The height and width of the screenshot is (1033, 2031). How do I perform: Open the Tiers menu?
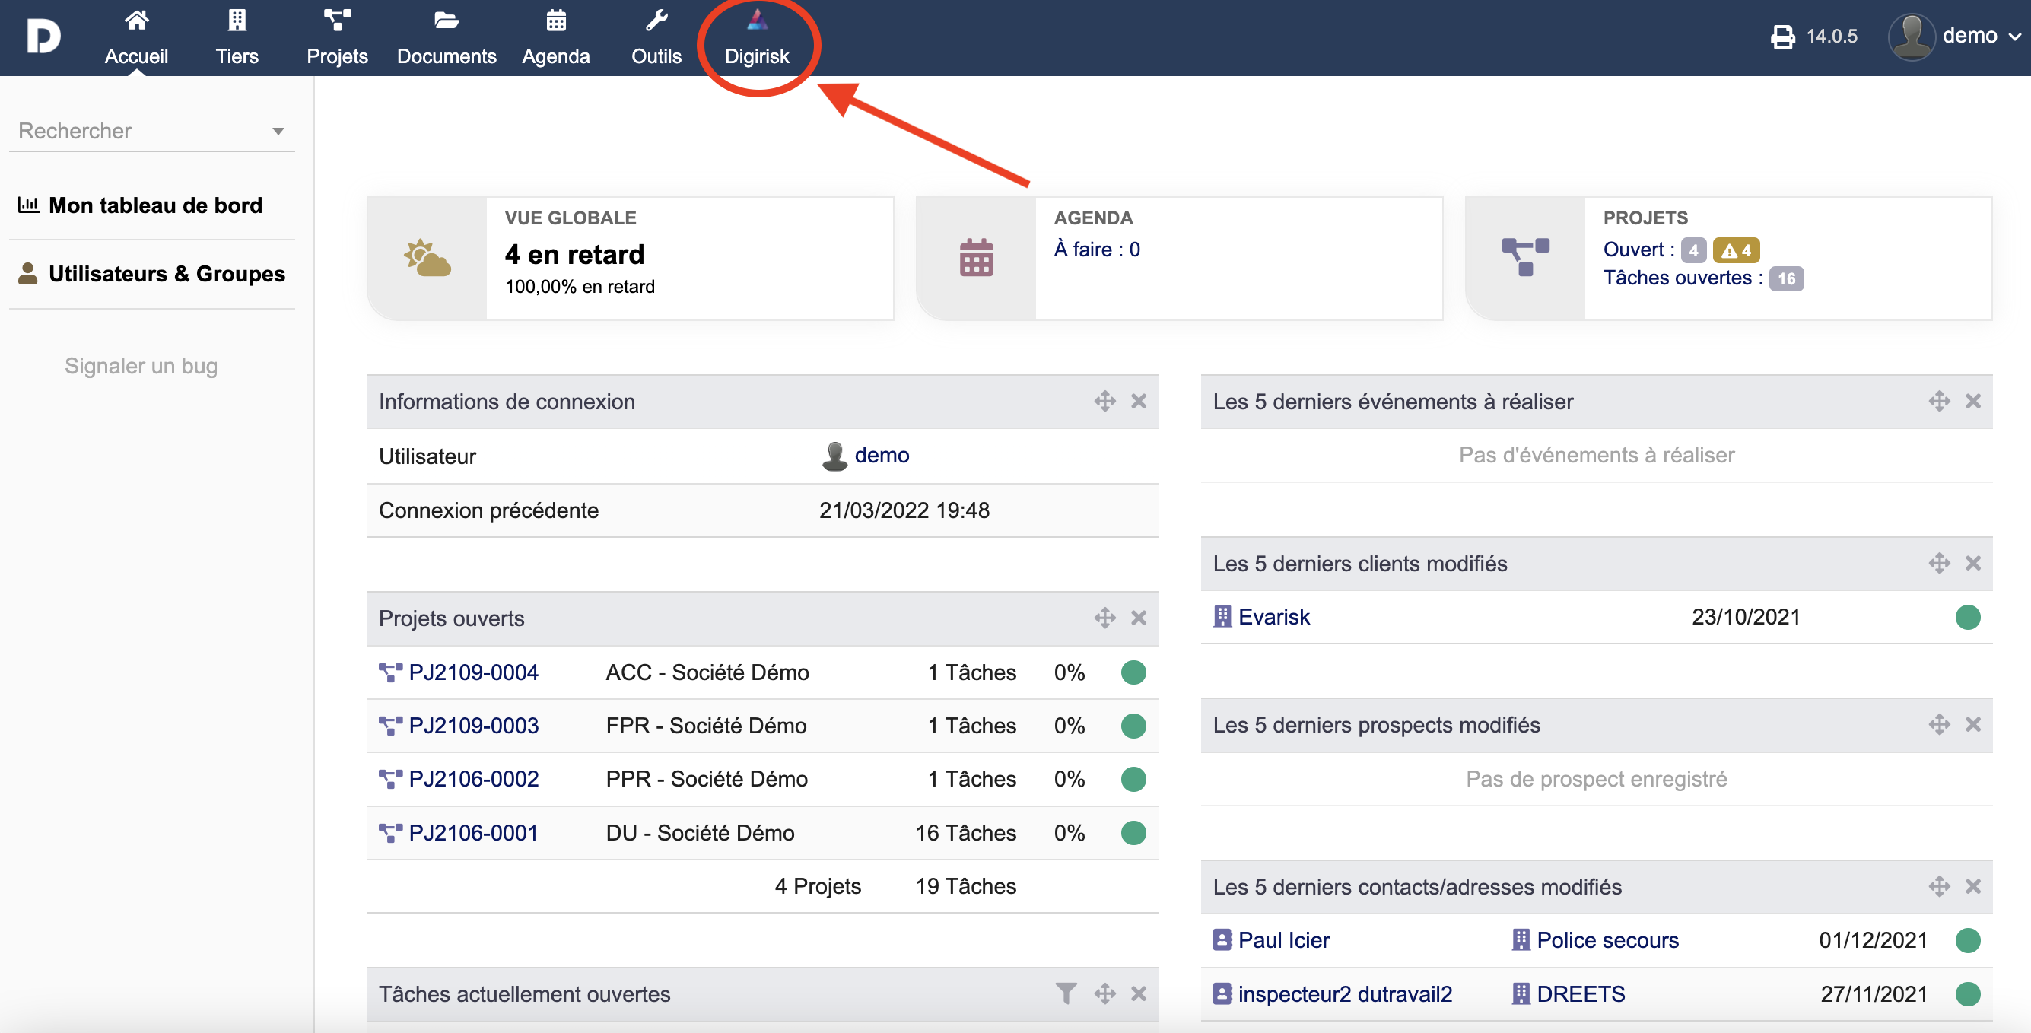coord(237,38)
